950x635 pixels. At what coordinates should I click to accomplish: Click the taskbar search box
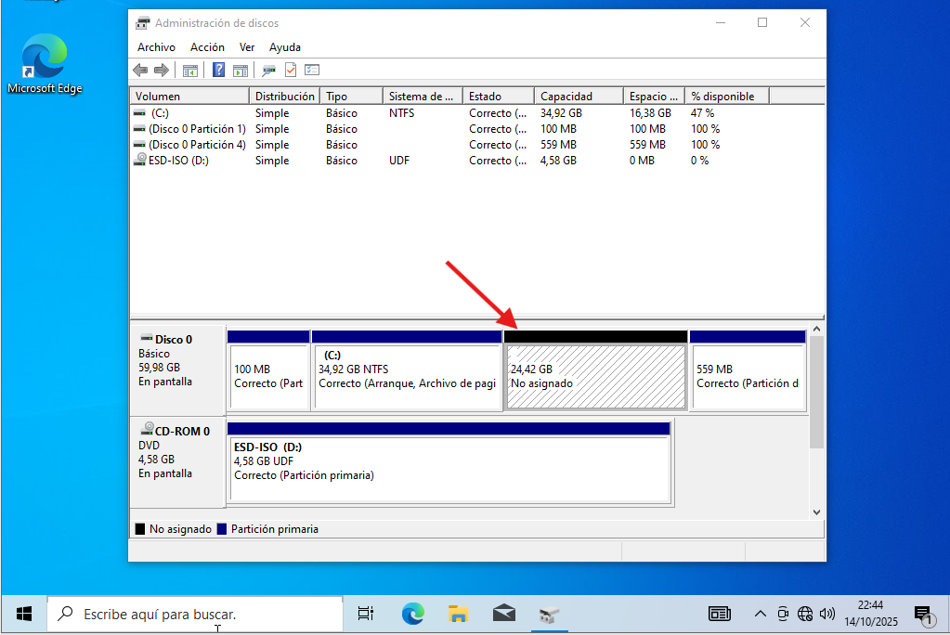point(195,615)
